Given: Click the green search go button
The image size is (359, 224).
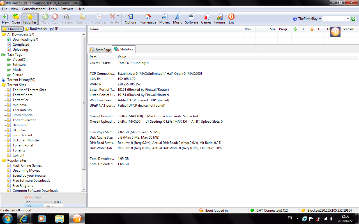Looking at the screenshot, I should [353, 19].
